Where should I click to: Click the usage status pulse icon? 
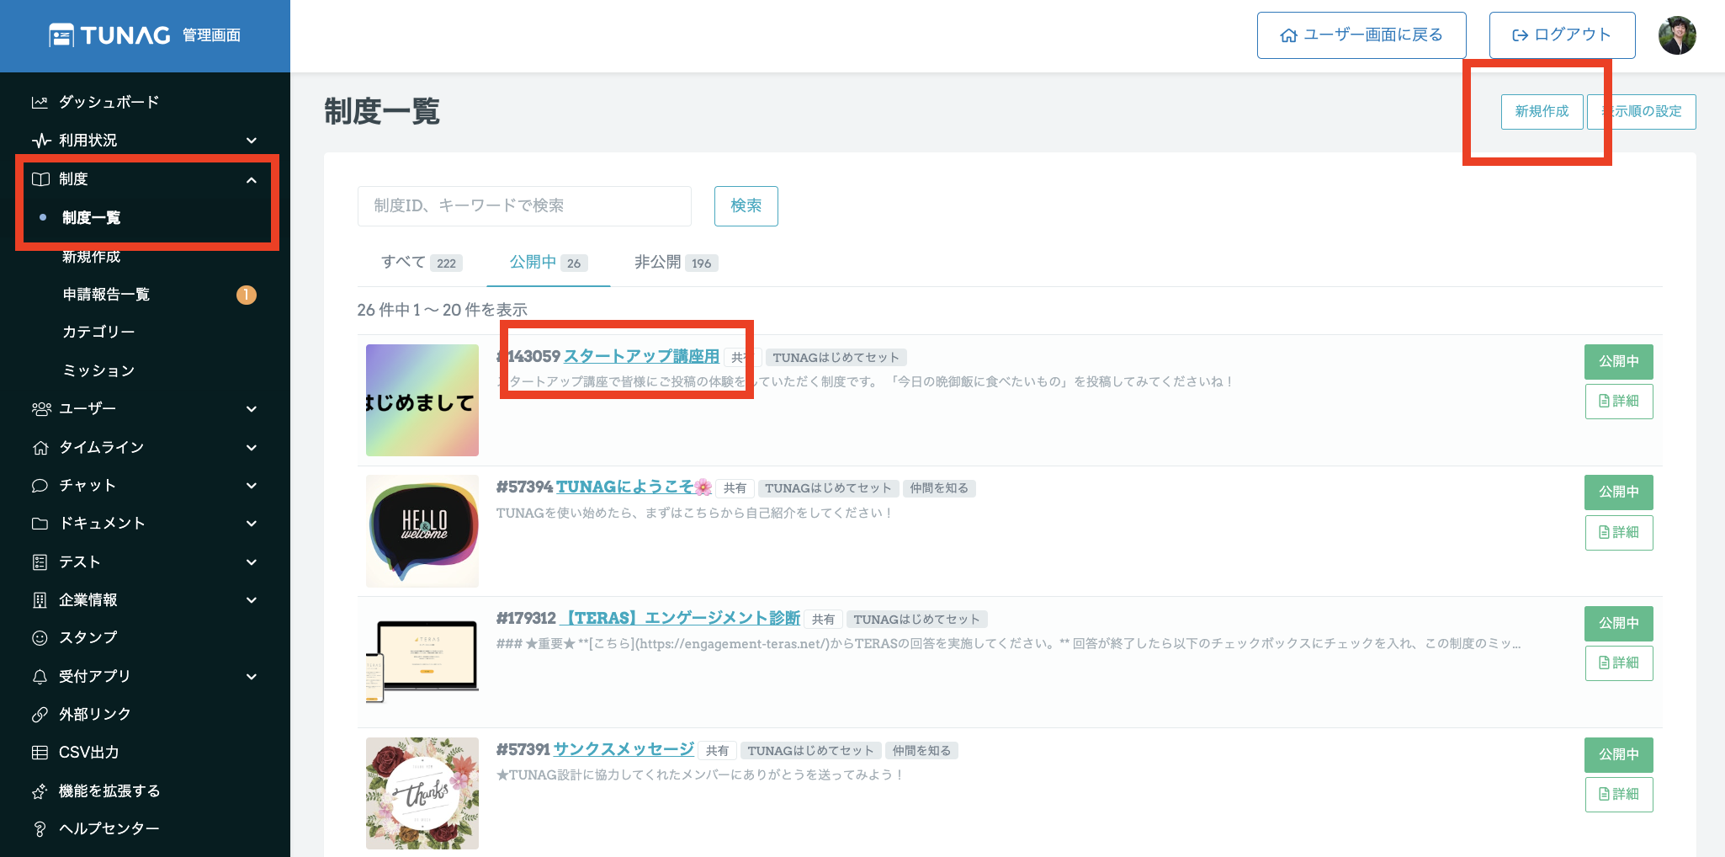40,140
